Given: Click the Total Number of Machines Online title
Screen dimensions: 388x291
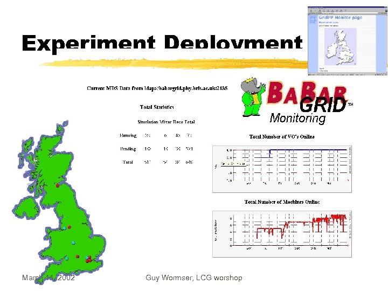Looking at the screenshot, I should 282,202.
